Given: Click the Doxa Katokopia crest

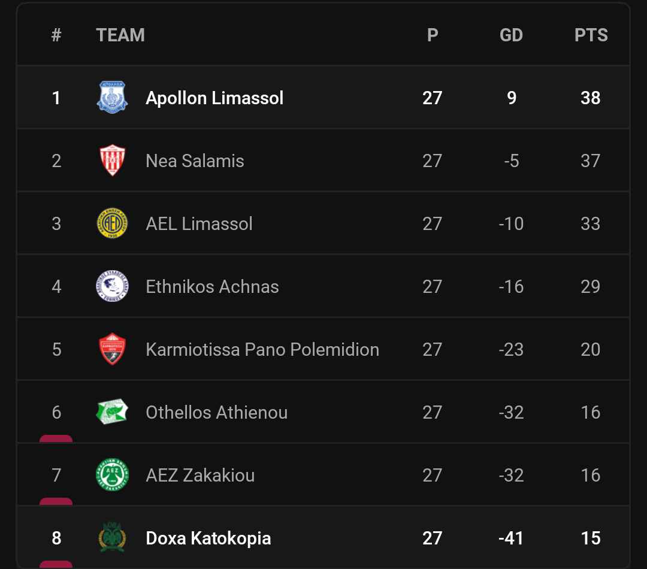Looking at the screenshot, I should [112, 537].
